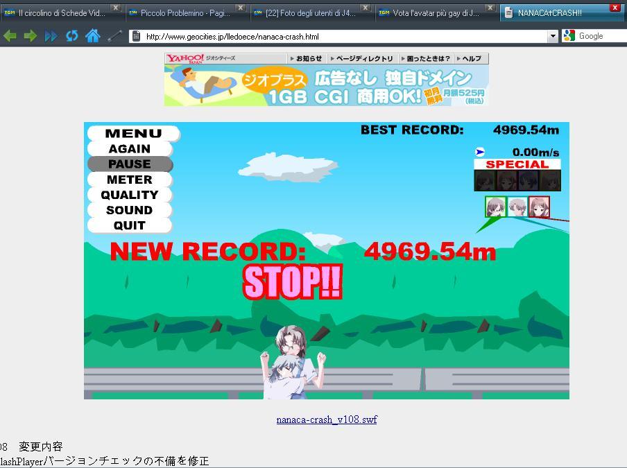
Task: Click the blue fast forward double-arrow icon
Action: [x=51, y=36]
